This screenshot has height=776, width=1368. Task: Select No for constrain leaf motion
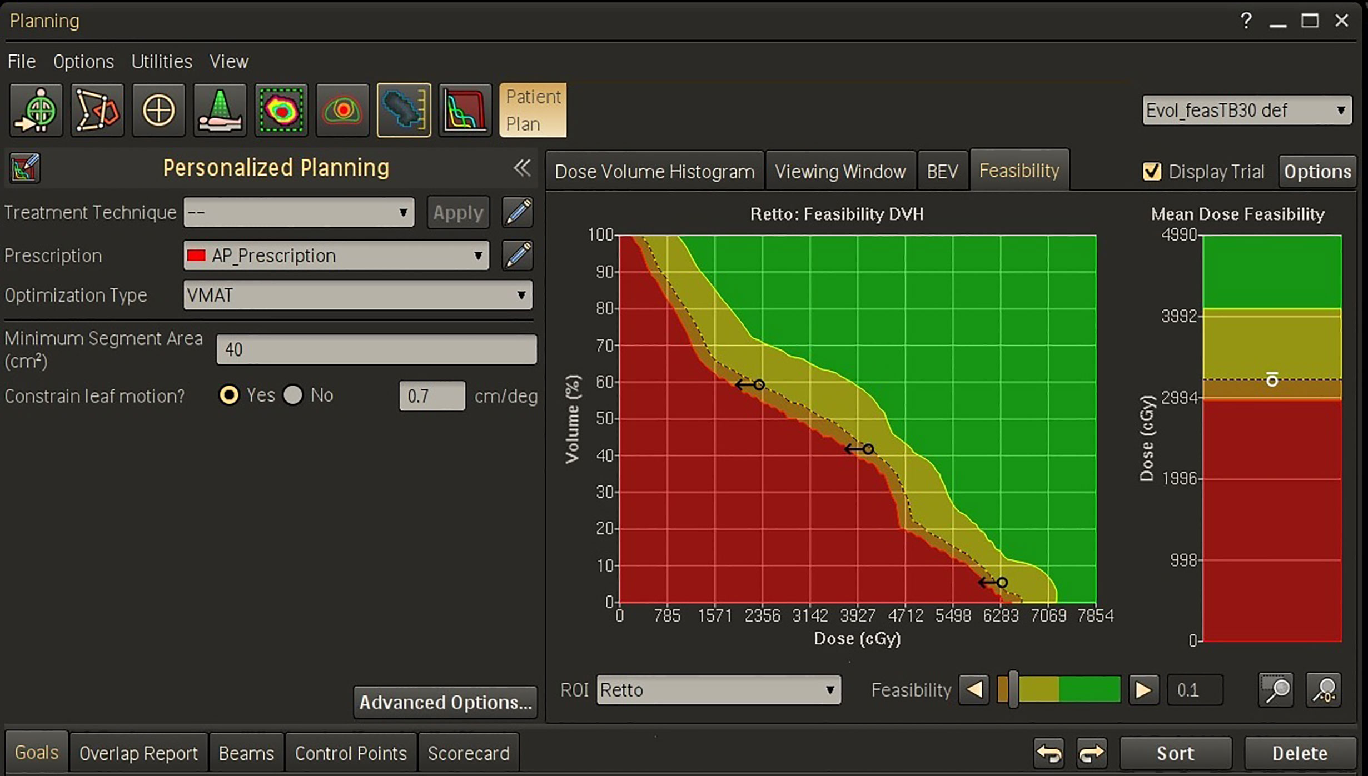293,395
